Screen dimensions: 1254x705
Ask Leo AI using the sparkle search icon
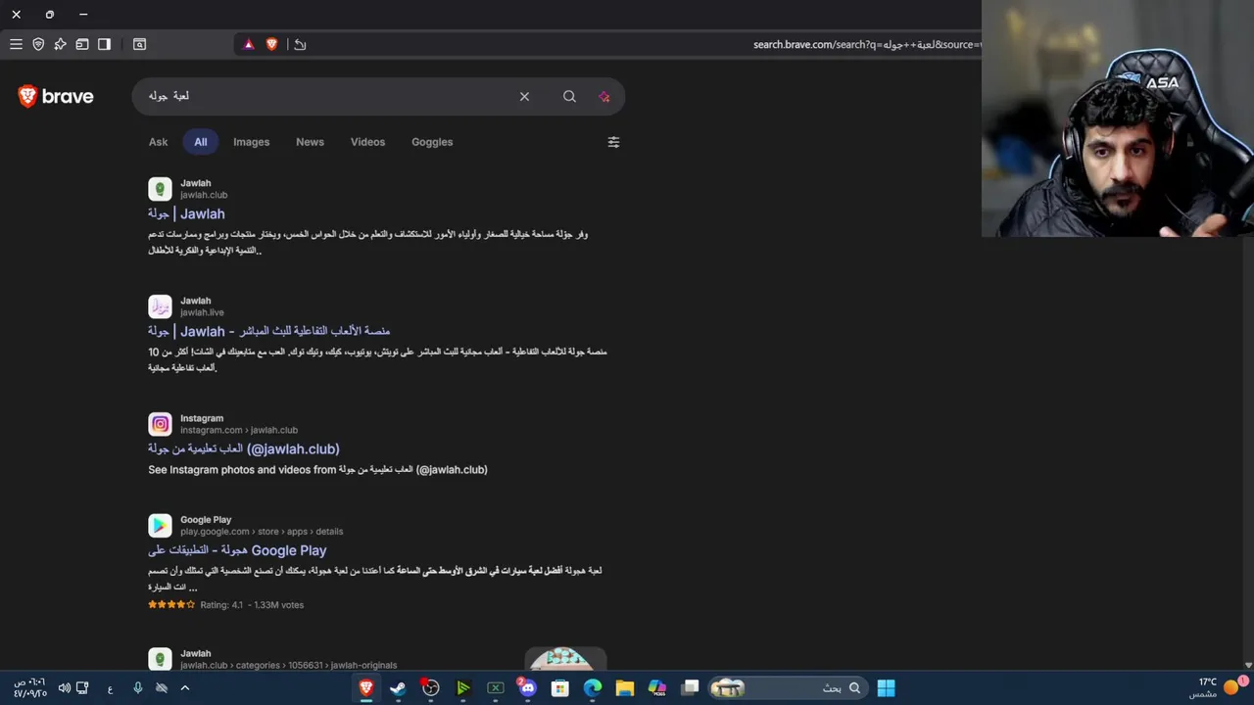(603, 96)
